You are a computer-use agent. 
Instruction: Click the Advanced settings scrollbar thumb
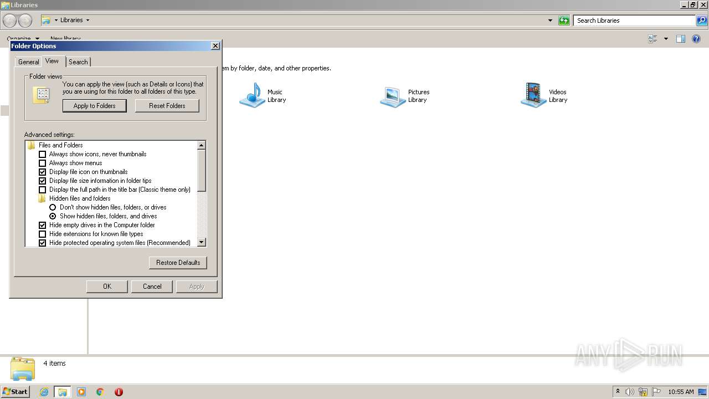[x=202, y=171]
